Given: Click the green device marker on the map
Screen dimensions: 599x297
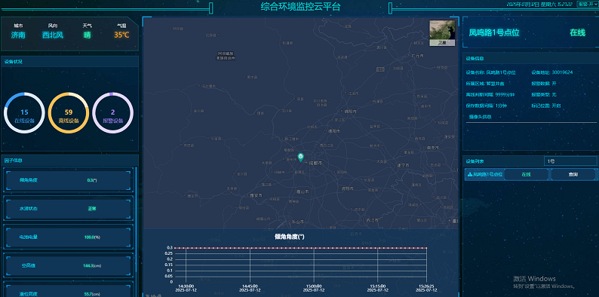Looking at the screenshot, I should pyautogui.click(x=301, y=158).
